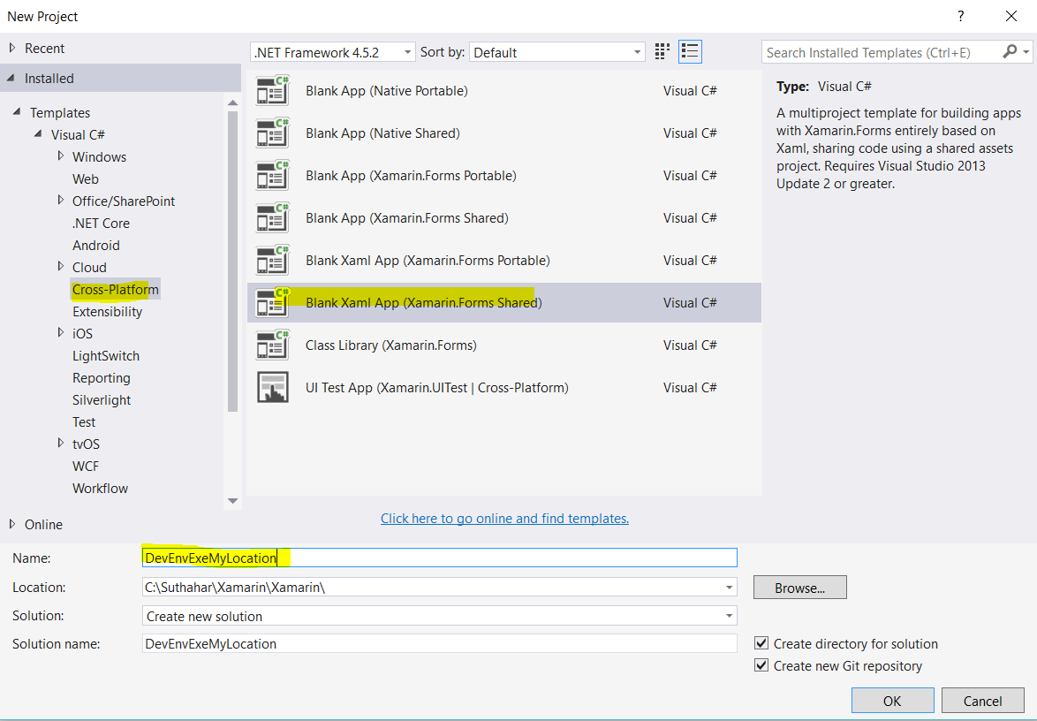Image resolution: width=1037 pixels, height=721 pixels.
Task: Click OK to create the project
Action: pyautogui.click(x=892, y=701)
